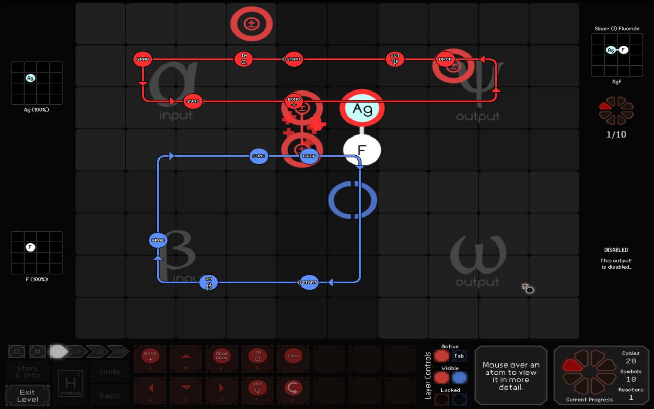Click the red DROP instruction node
The image size is (654, 409).
click(446, 59)
